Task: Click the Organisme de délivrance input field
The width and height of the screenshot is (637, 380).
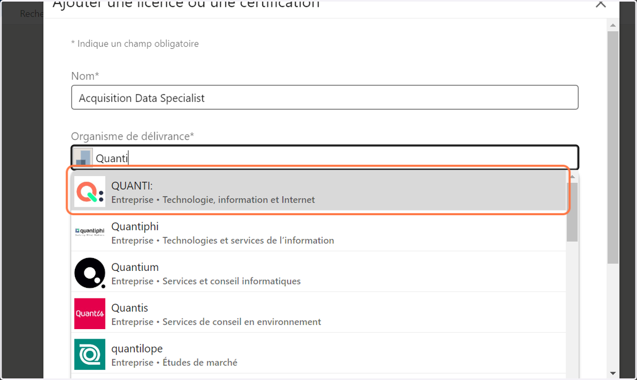Action: [x=324, y=158]
